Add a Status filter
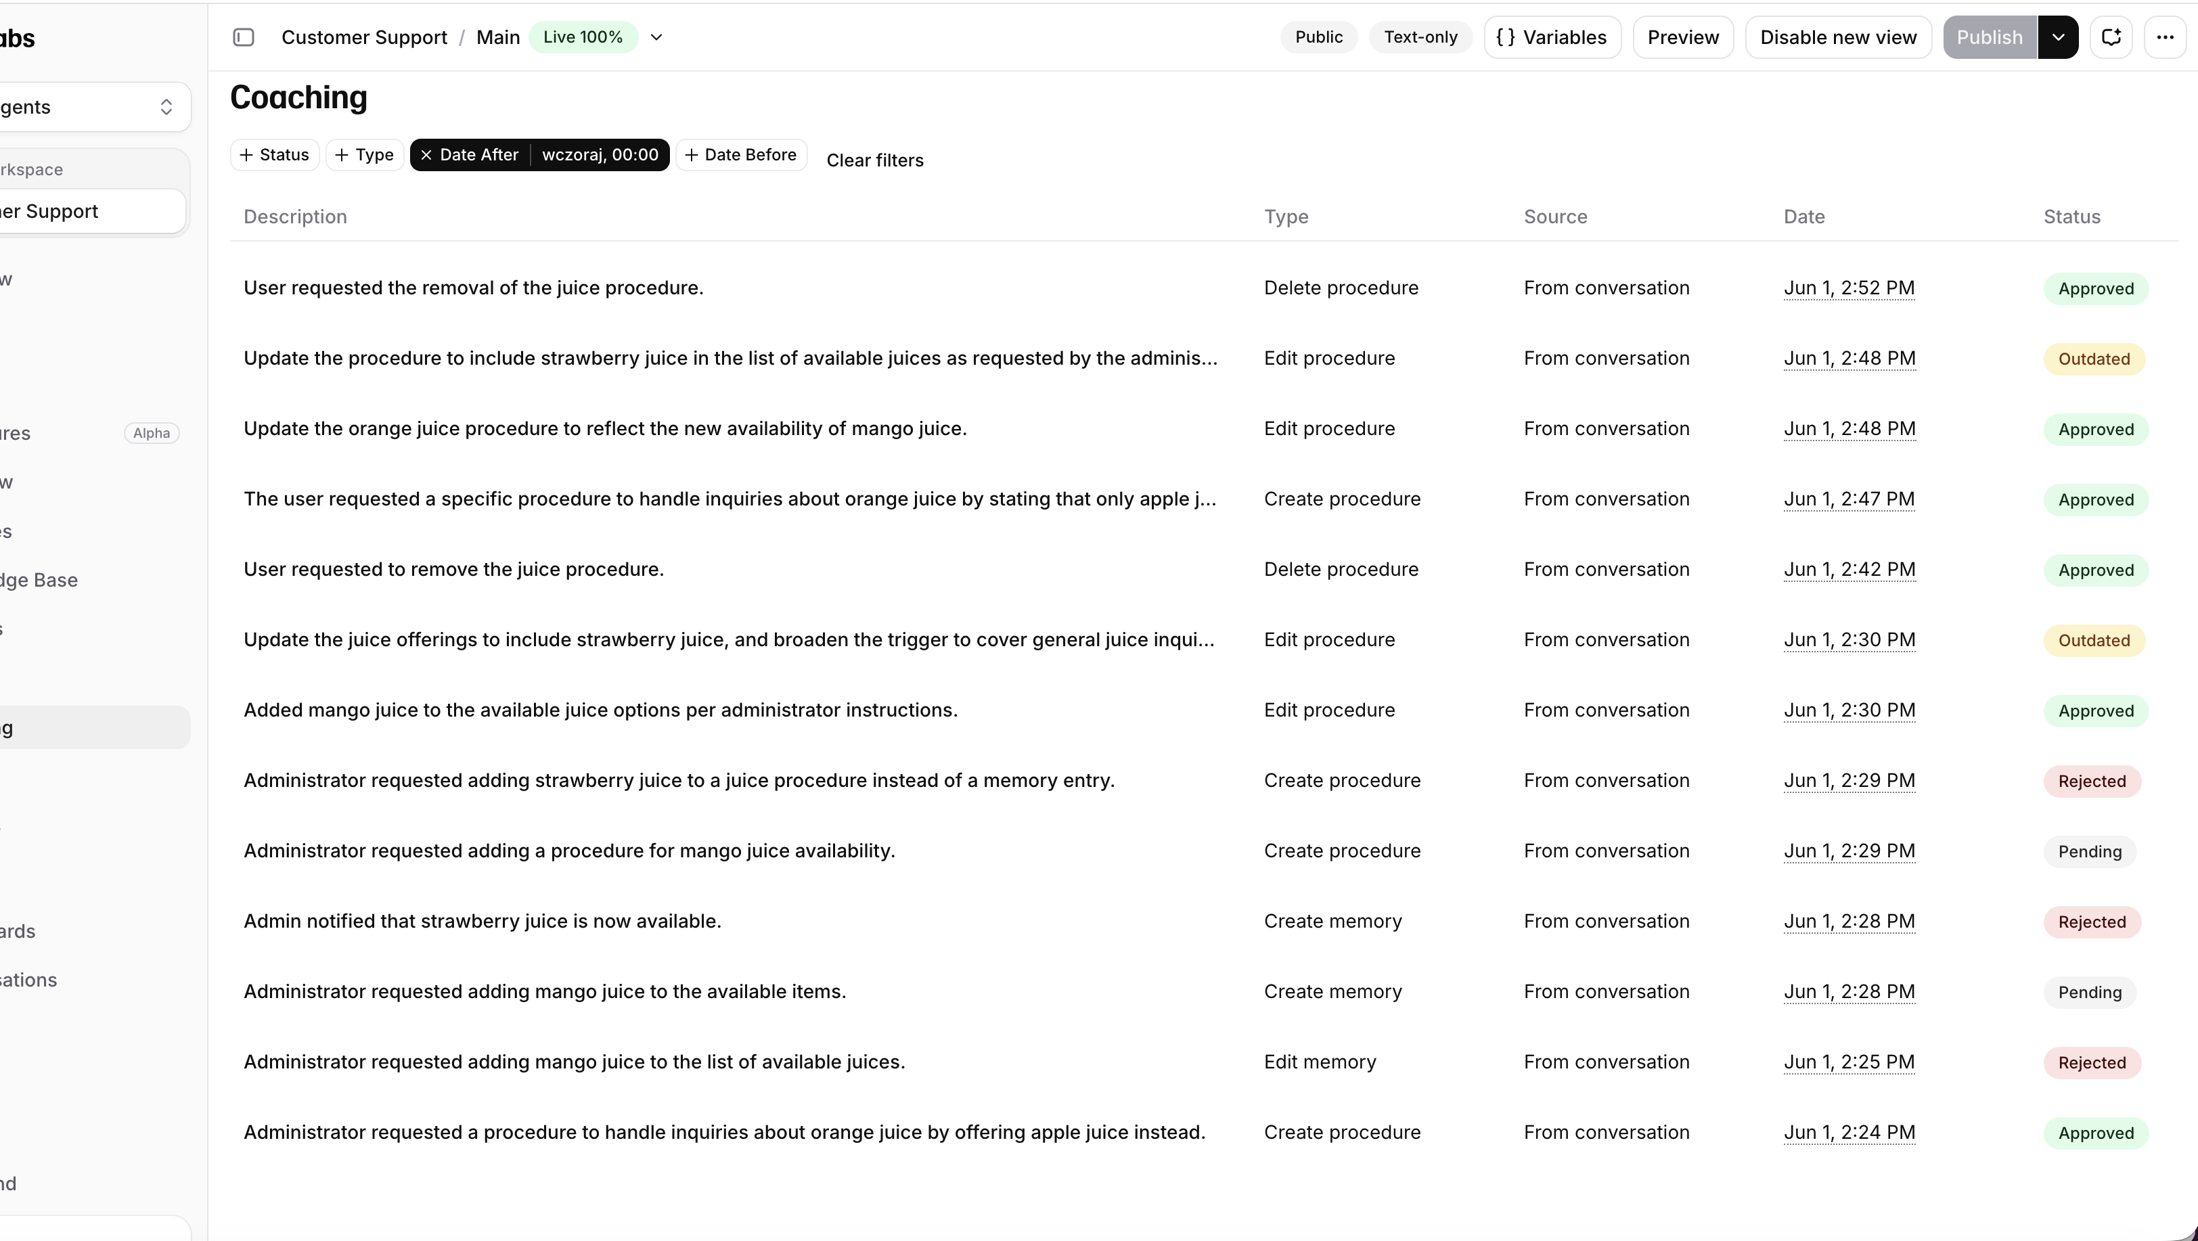2198x1241 pixels. [x=275, y=154]
